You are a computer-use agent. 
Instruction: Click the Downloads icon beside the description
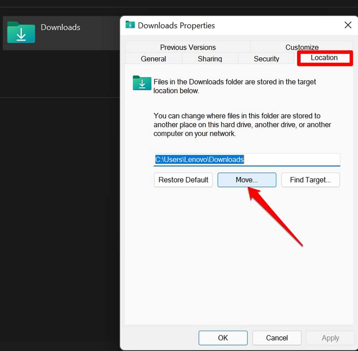point(142,83)
